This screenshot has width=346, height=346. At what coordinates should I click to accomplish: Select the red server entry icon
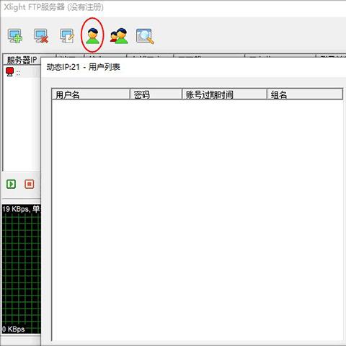click(x=10, y=72)
